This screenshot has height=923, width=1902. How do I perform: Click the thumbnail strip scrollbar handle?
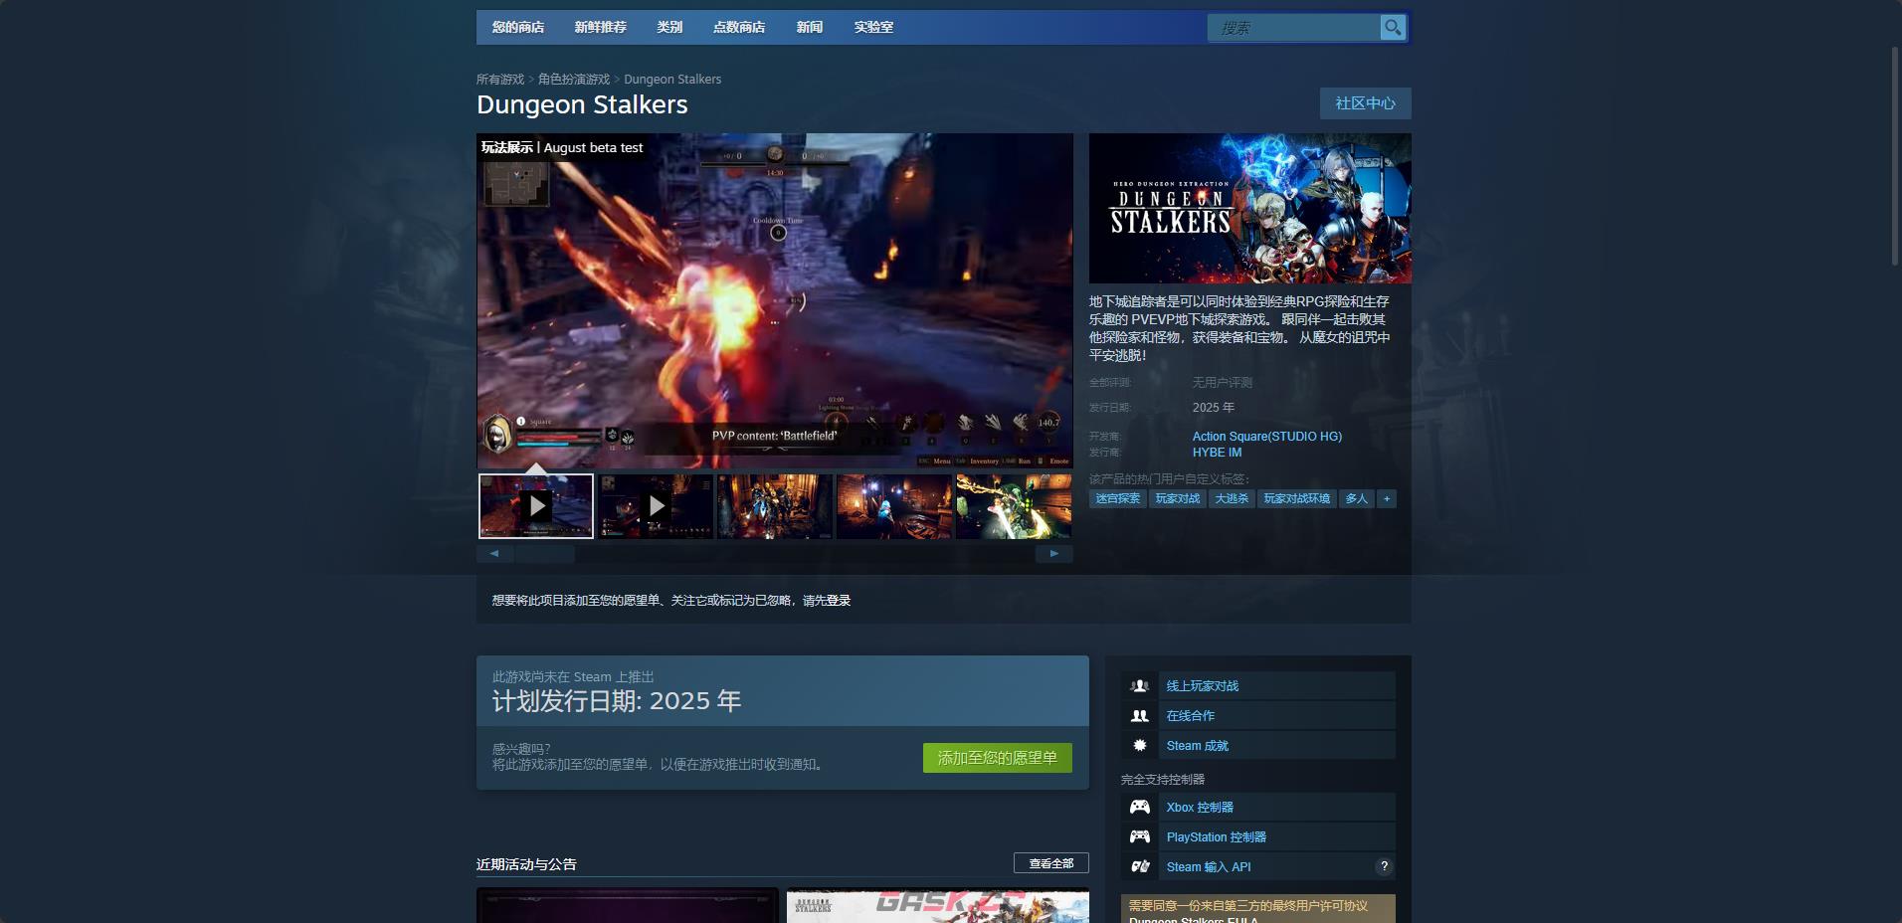(544, 554)
